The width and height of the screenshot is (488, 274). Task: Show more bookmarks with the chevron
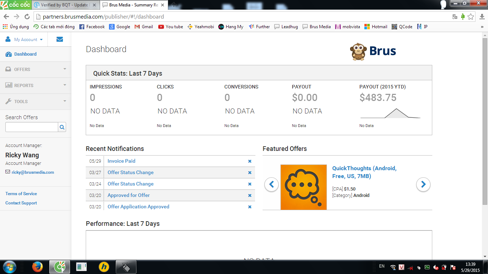[x=482, y=27]
